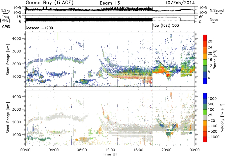
Task: Click the "Goose Bay (fitACF)" plot title
Action: click(49, 3)
